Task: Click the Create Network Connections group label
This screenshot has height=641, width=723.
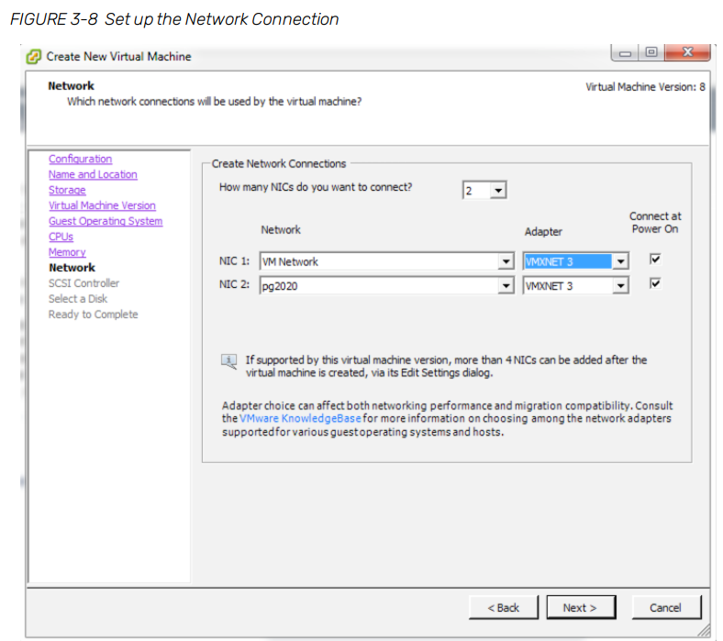Action: pyautogui.click(x=279, y=164)
